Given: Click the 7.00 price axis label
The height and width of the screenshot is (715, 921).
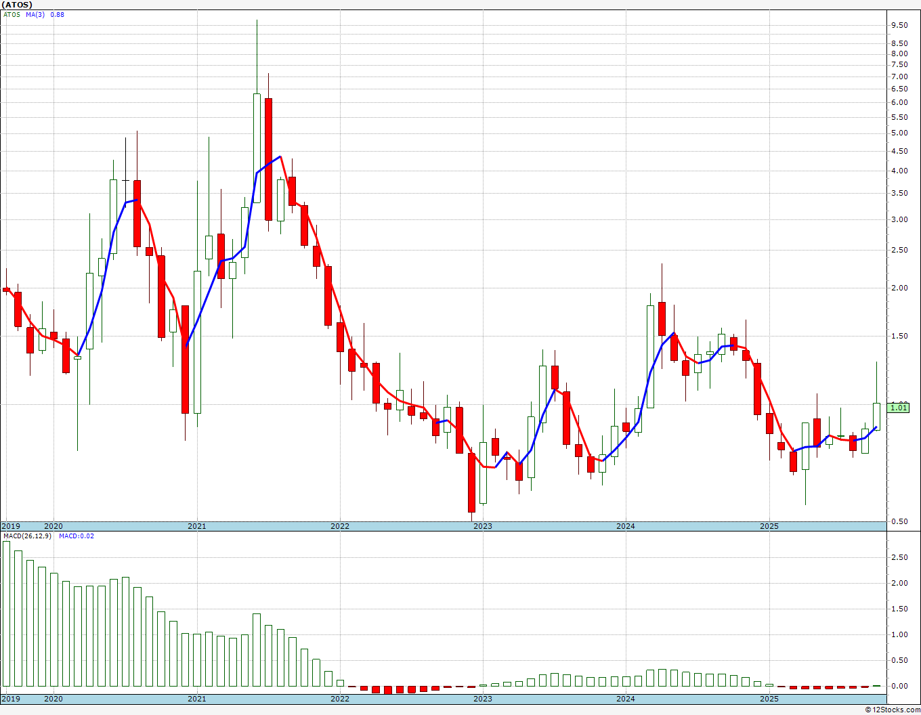Looking at the screenshot, I should (899, 77).
